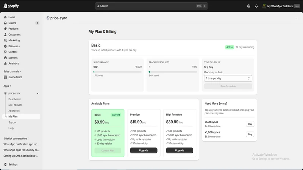The width and height of the screenshot is (303, 170).
Task: Click the '983' sync balance value
Action: pos(96,67)
